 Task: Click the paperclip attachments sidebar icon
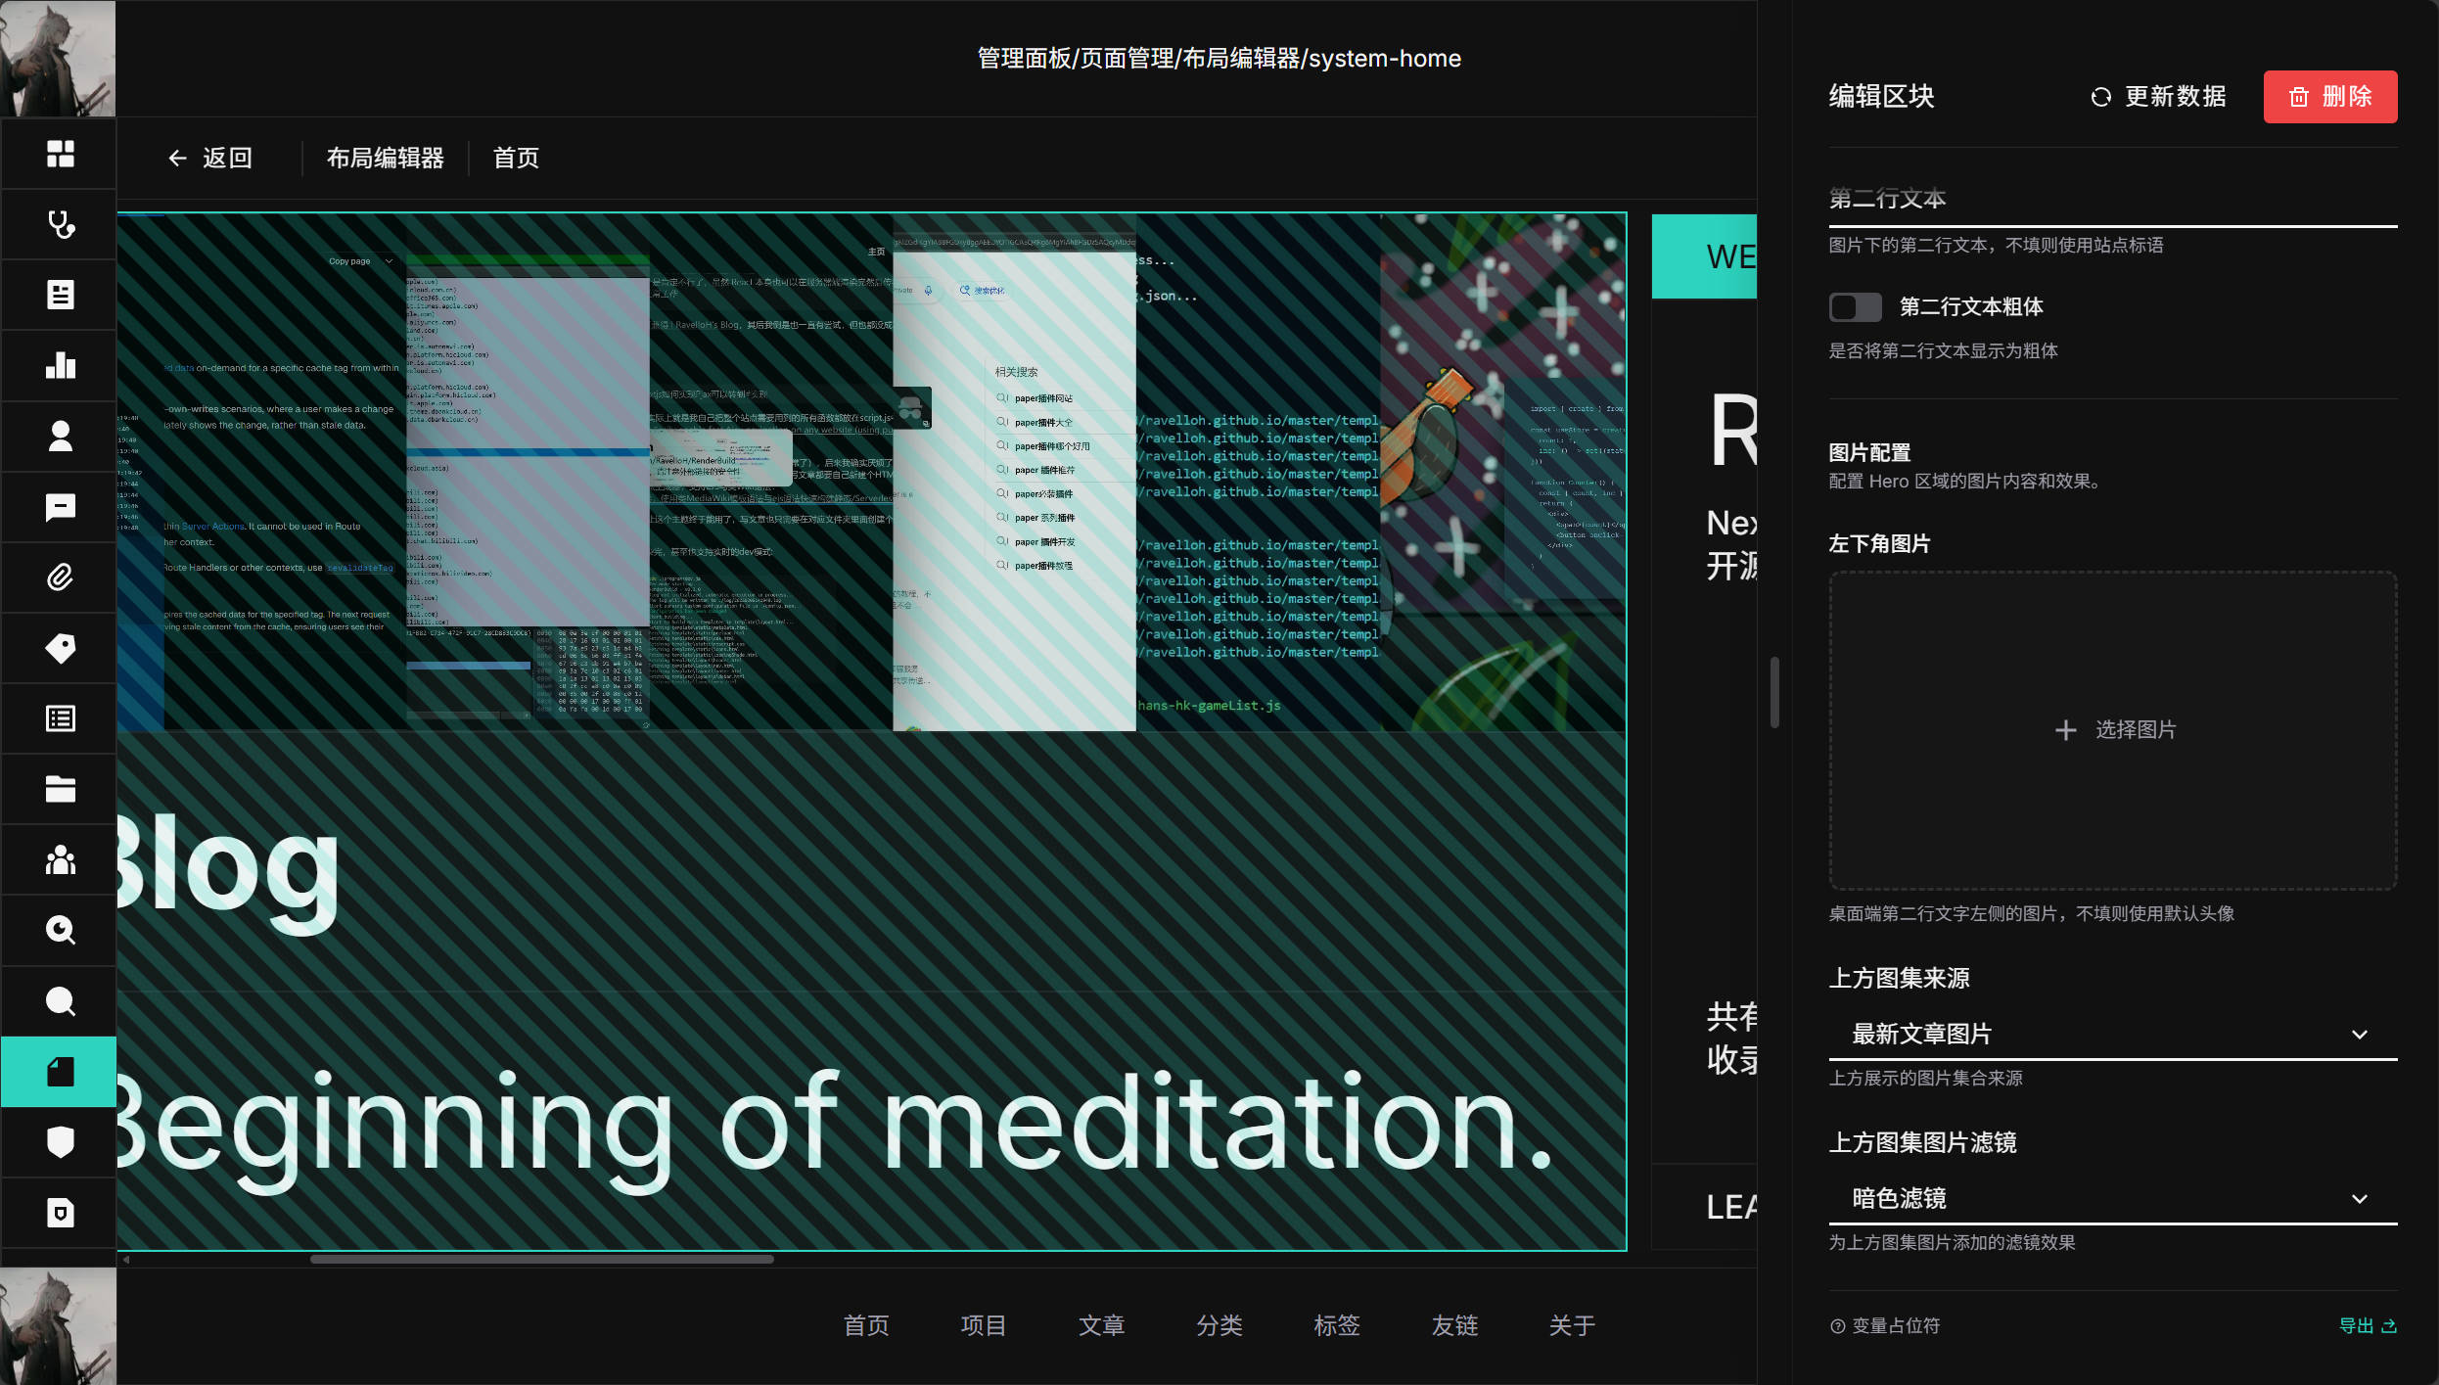[x=60, y=577]
